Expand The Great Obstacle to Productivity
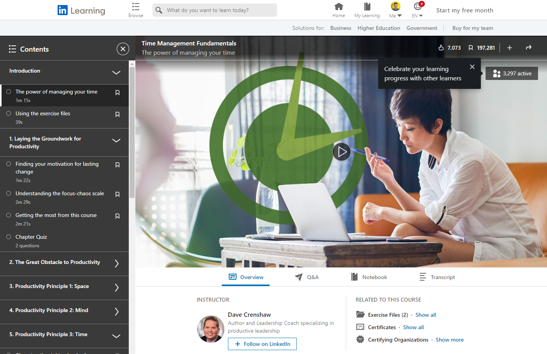Screen dimensions: 547x354 pyautogui.click(x=117, y=264)
